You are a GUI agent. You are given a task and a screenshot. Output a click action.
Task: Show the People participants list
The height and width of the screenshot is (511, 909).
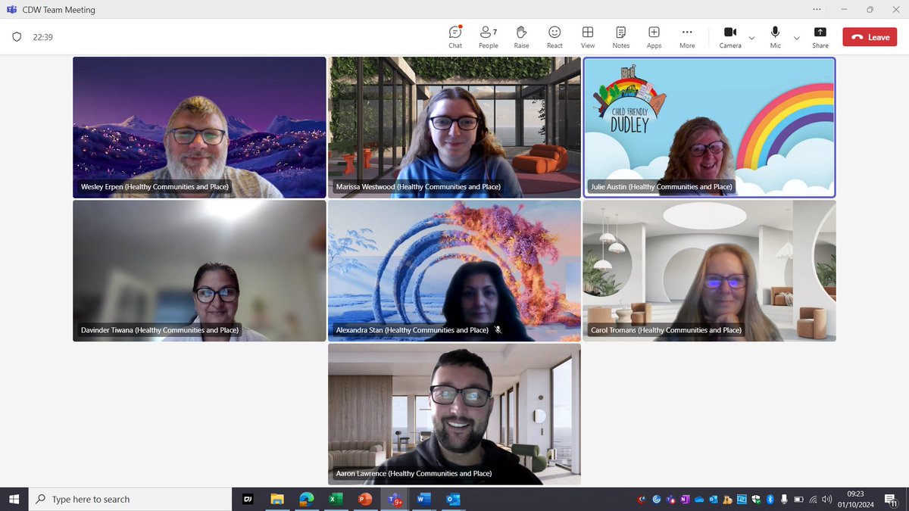pos(489,37)
